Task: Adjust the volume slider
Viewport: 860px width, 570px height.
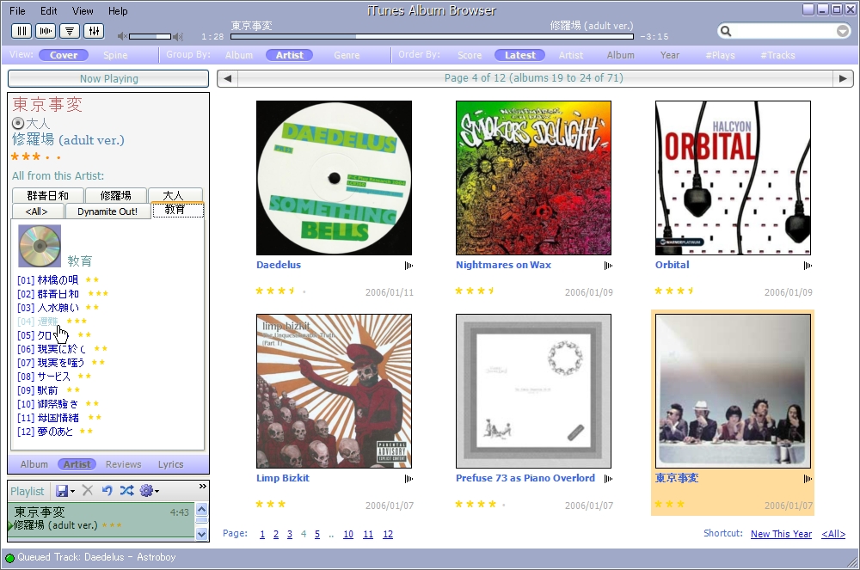Action: tap(150, 36)
